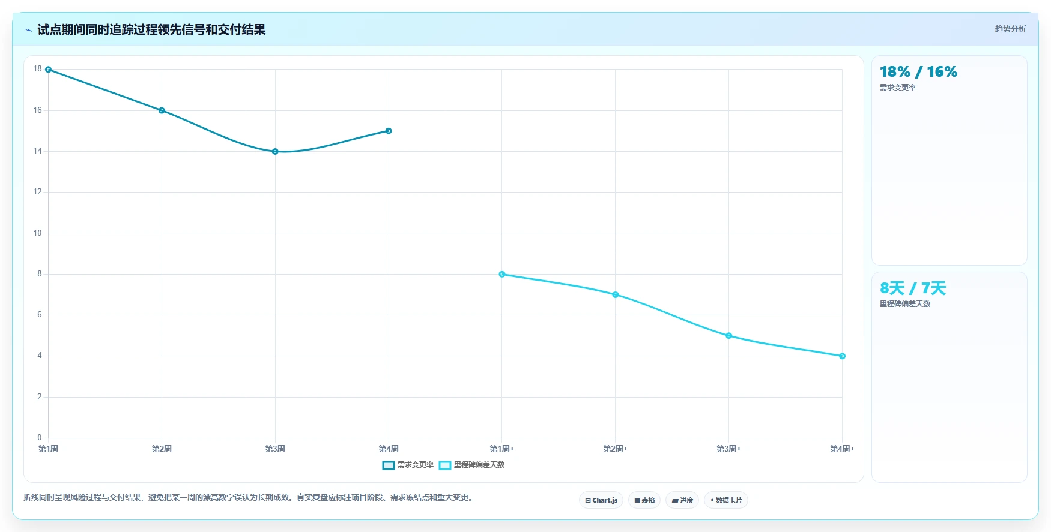
Task: Click the 第1周 x-axis label
Action: pos(48,449)
